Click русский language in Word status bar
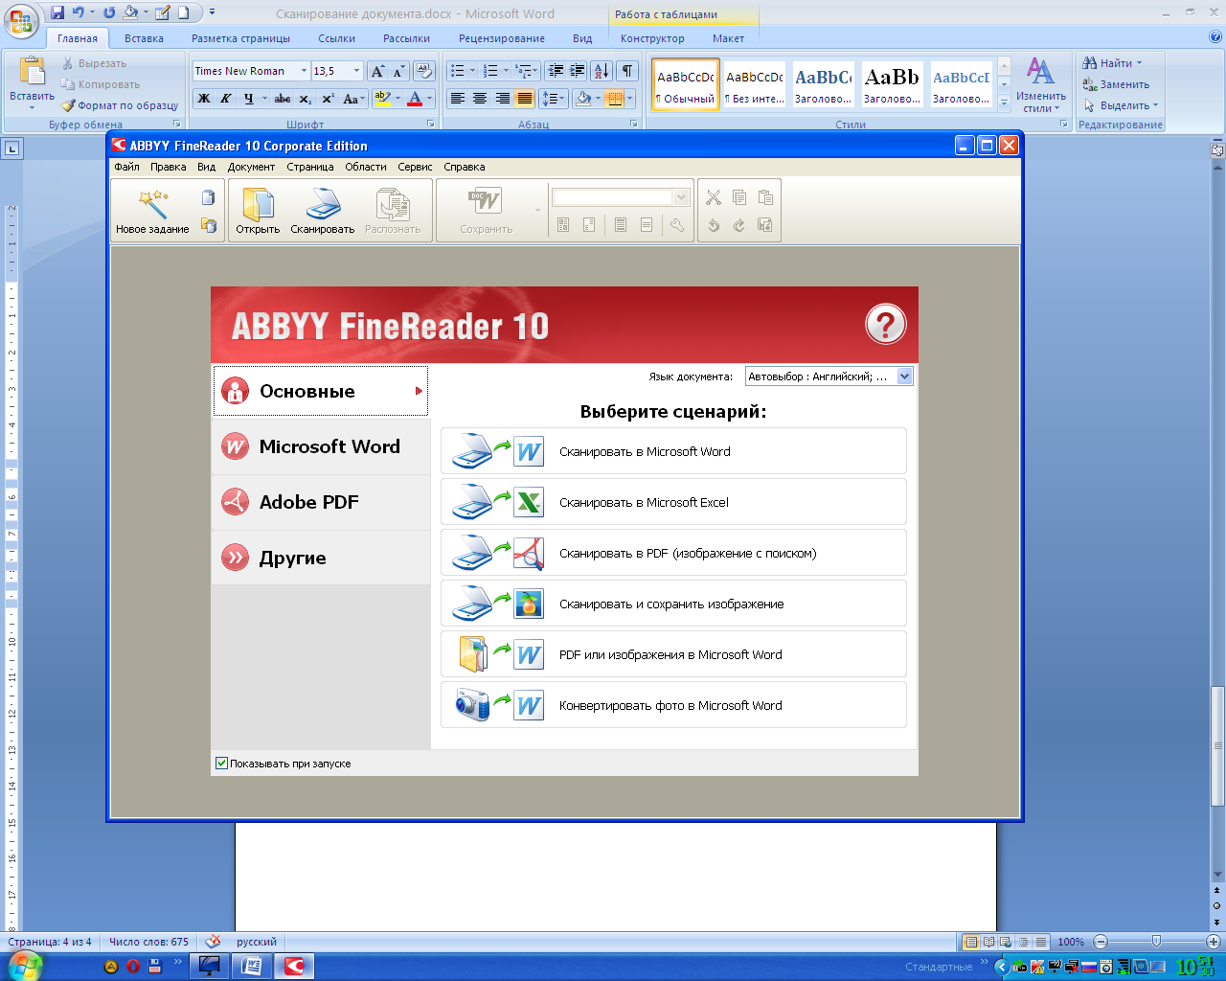The height and width of the screenshot is (981, 1226). pyautogui.click(x=257, y=942)
